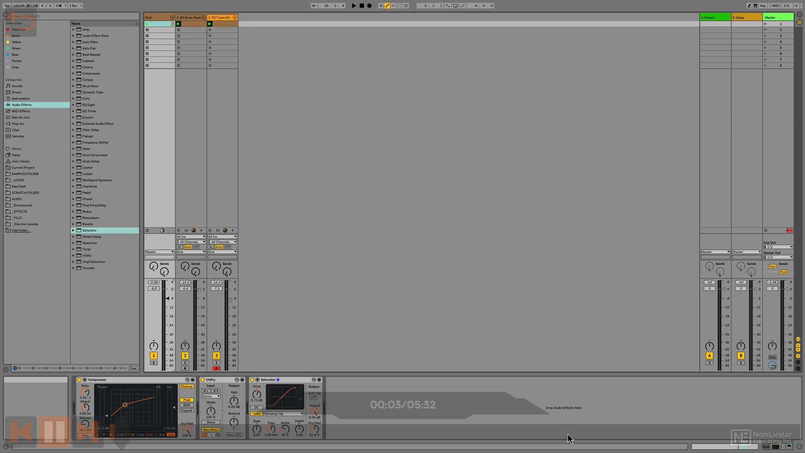Image resolution: width=805 pixels, height=453 pixels.
Task: Toggle the computer MIDI keyboard icon
Action: 755,5
